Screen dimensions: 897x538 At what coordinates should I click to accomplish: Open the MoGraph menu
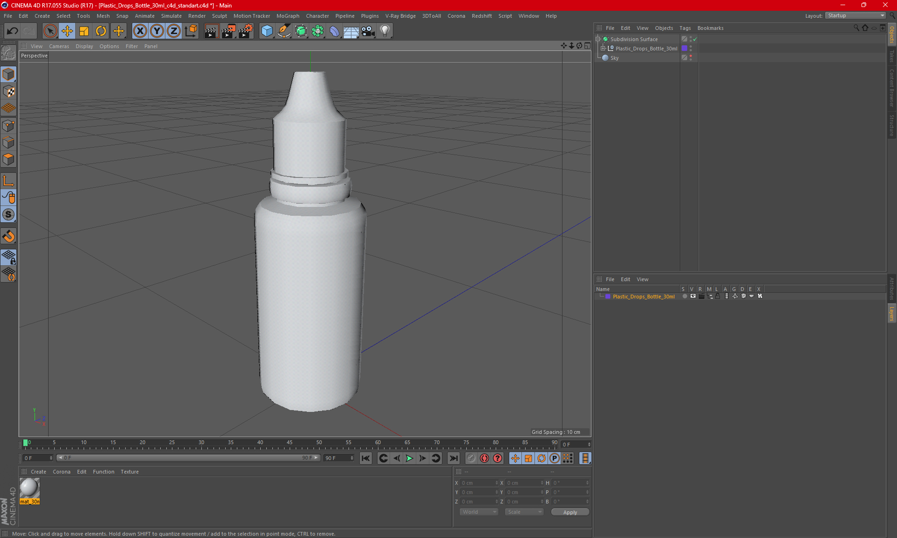(288, 16)
